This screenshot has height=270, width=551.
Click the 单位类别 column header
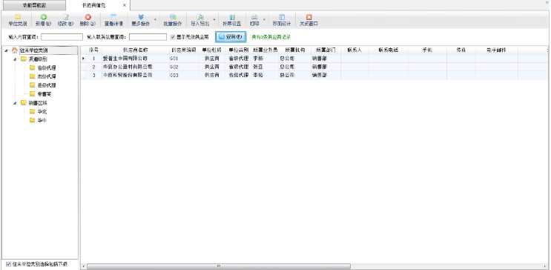pyautogui.click(x=239, y=50)
